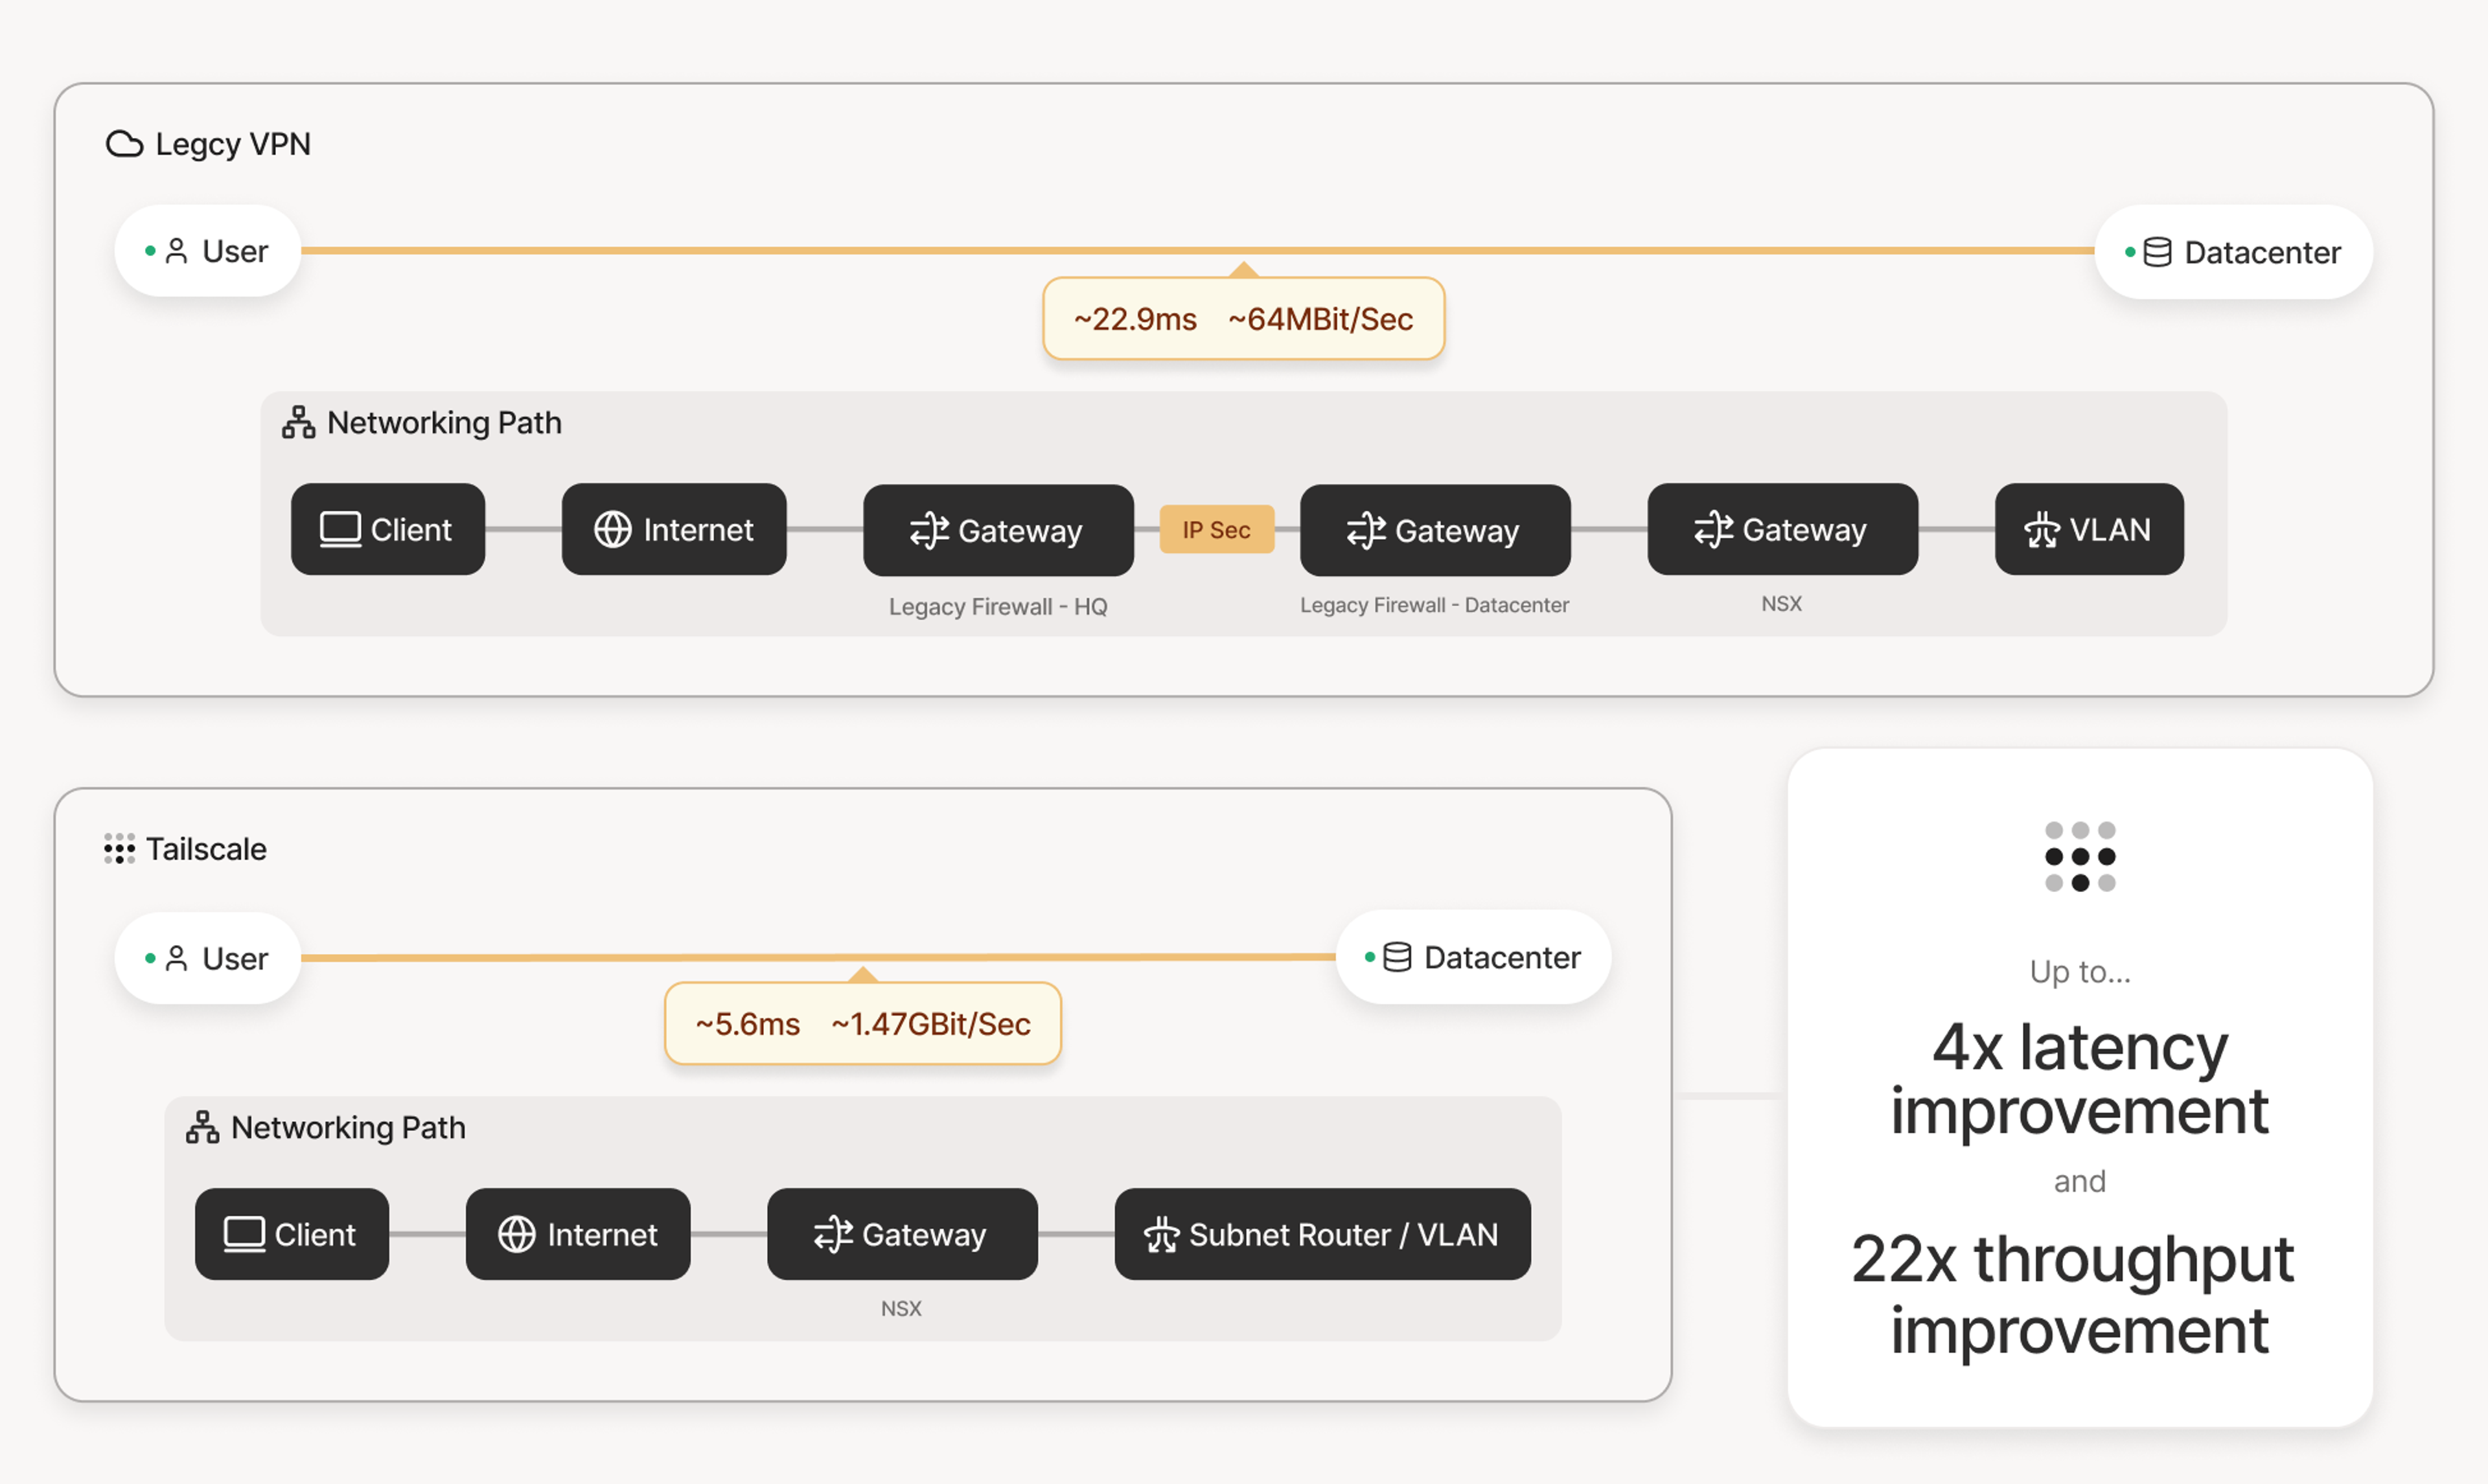Click laptop icon in Tailscale Client node
Viewport: 2488px width, 1484px height.
click(x=244, y=1235)
